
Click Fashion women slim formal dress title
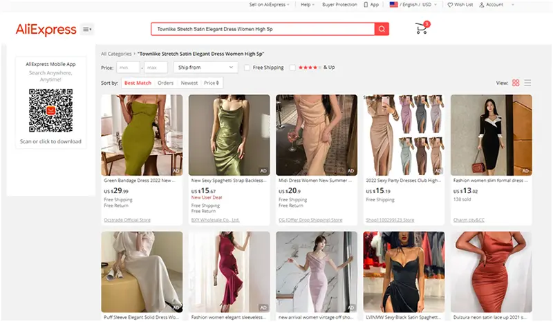[x=491, y=181]
